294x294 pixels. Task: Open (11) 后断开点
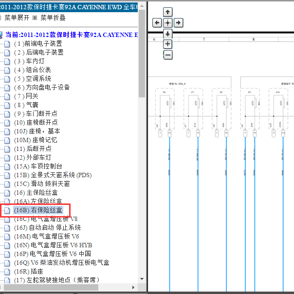pos(33,149)
